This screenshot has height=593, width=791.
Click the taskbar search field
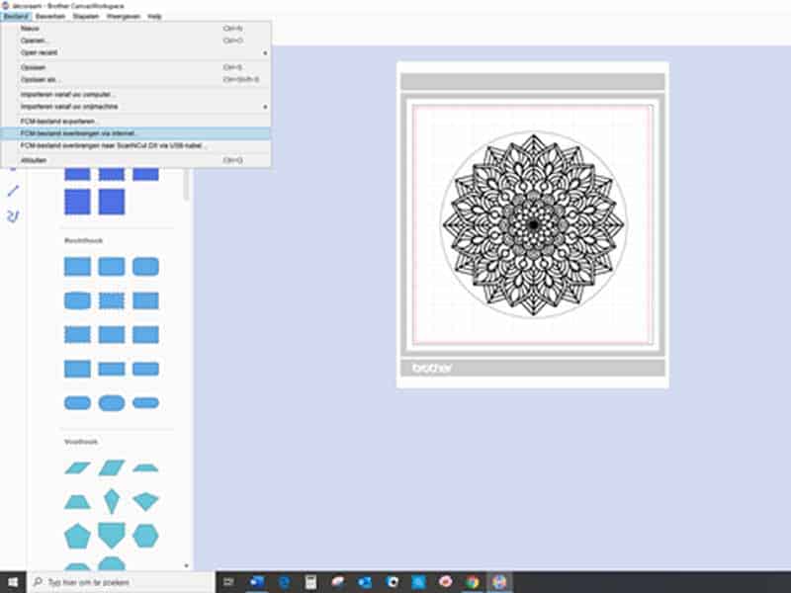[x=122, y=582]
